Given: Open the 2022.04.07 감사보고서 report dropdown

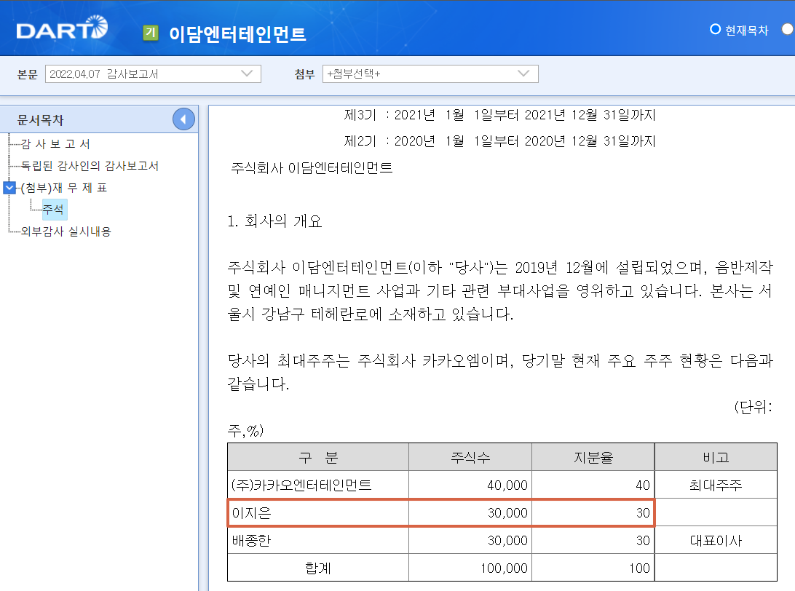Looking at the screenshot, I should click(x=153, y=74).
